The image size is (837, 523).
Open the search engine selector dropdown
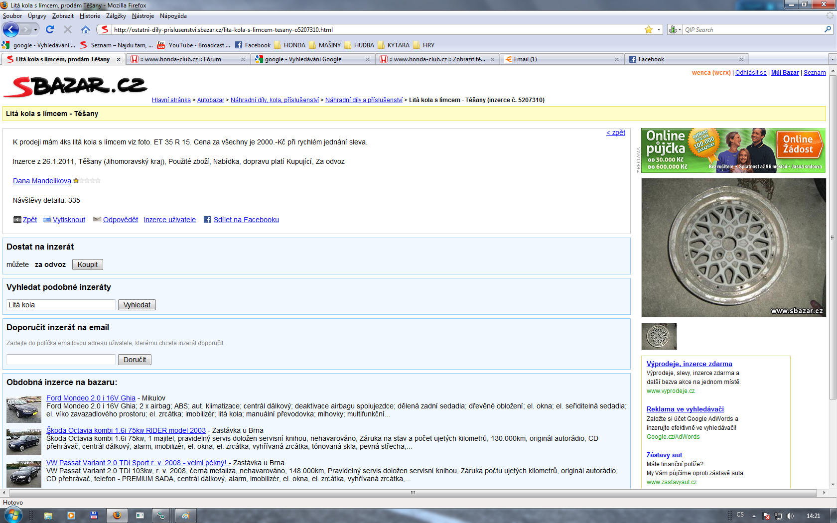[675, 29]
